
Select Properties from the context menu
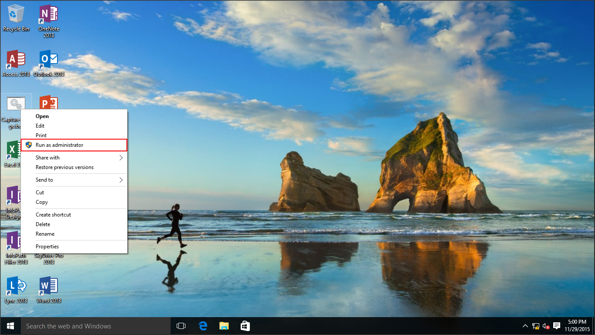pyautogui.click(x=47, y=247)
